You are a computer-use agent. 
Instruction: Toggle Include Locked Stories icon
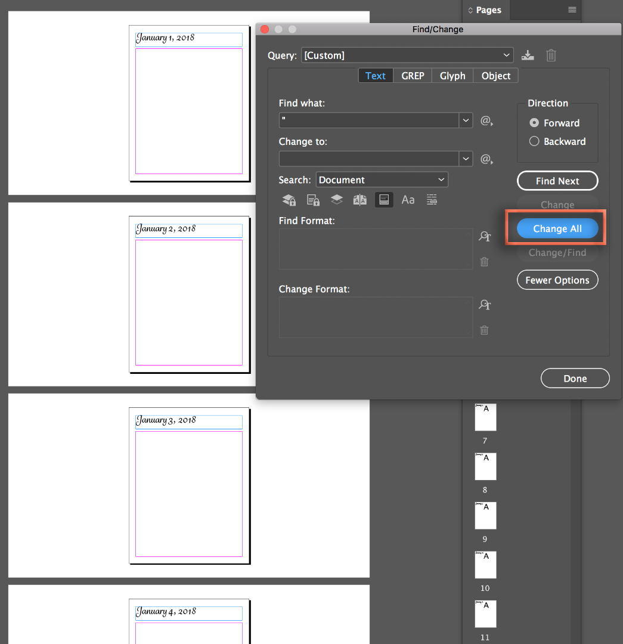pyautogui.click(x=313, y=200)
